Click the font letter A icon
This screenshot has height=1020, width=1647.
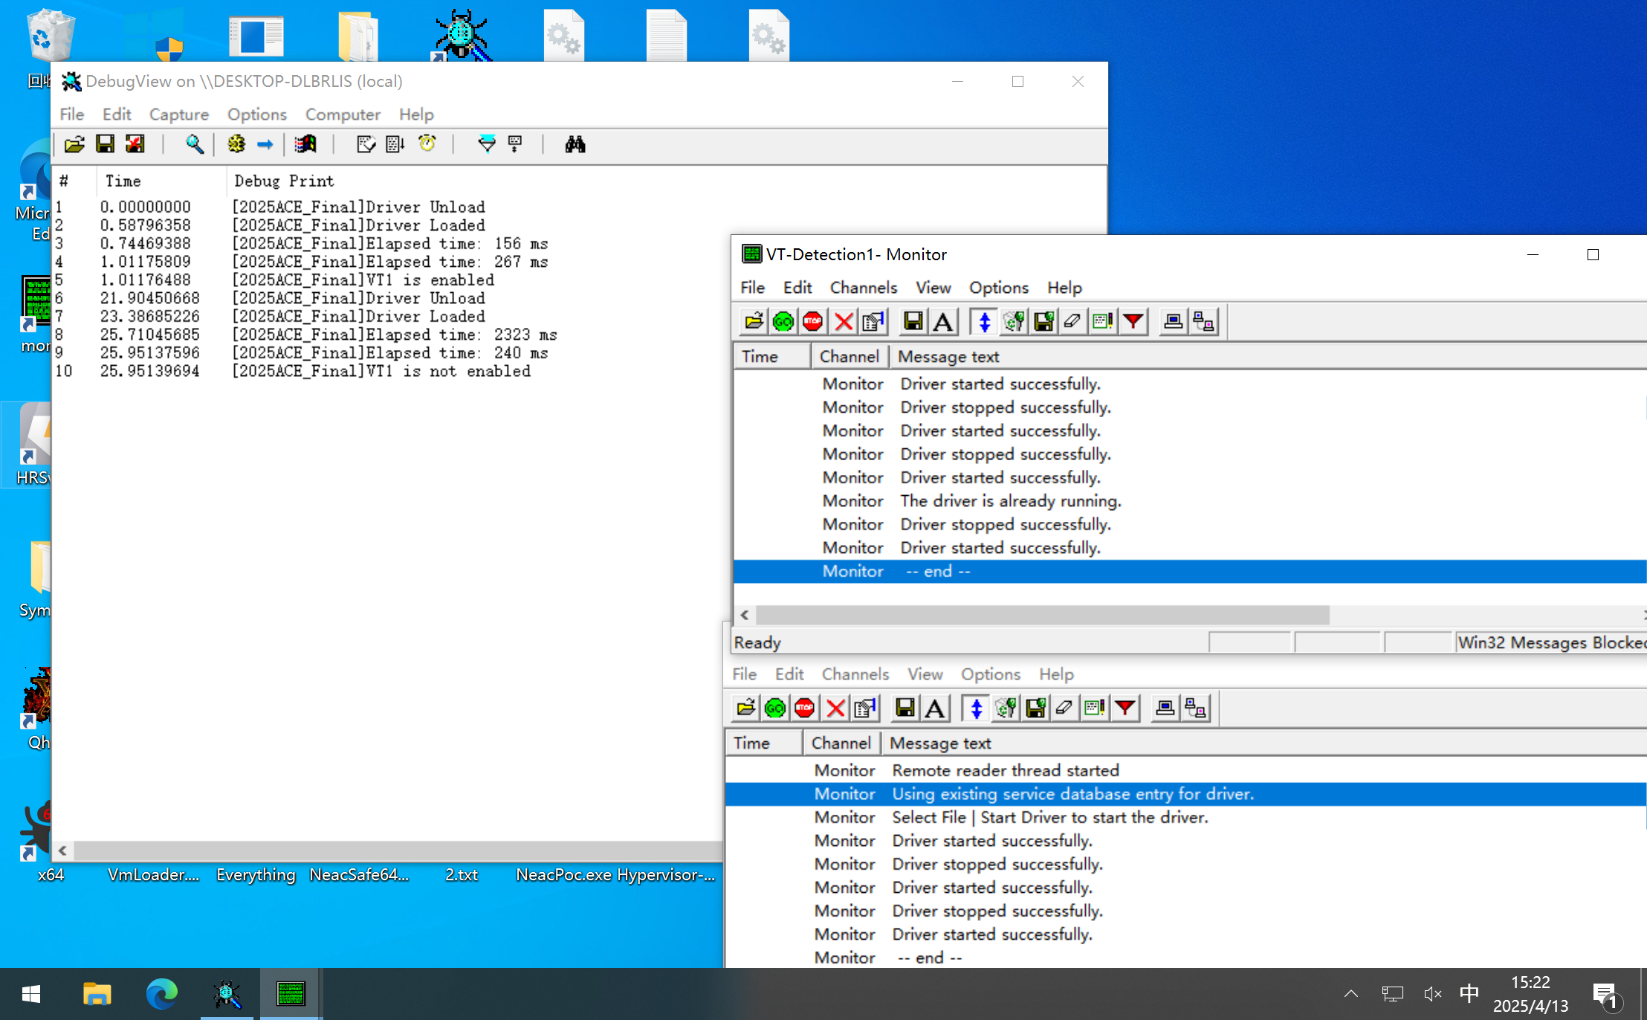click(x=942, y=321)
